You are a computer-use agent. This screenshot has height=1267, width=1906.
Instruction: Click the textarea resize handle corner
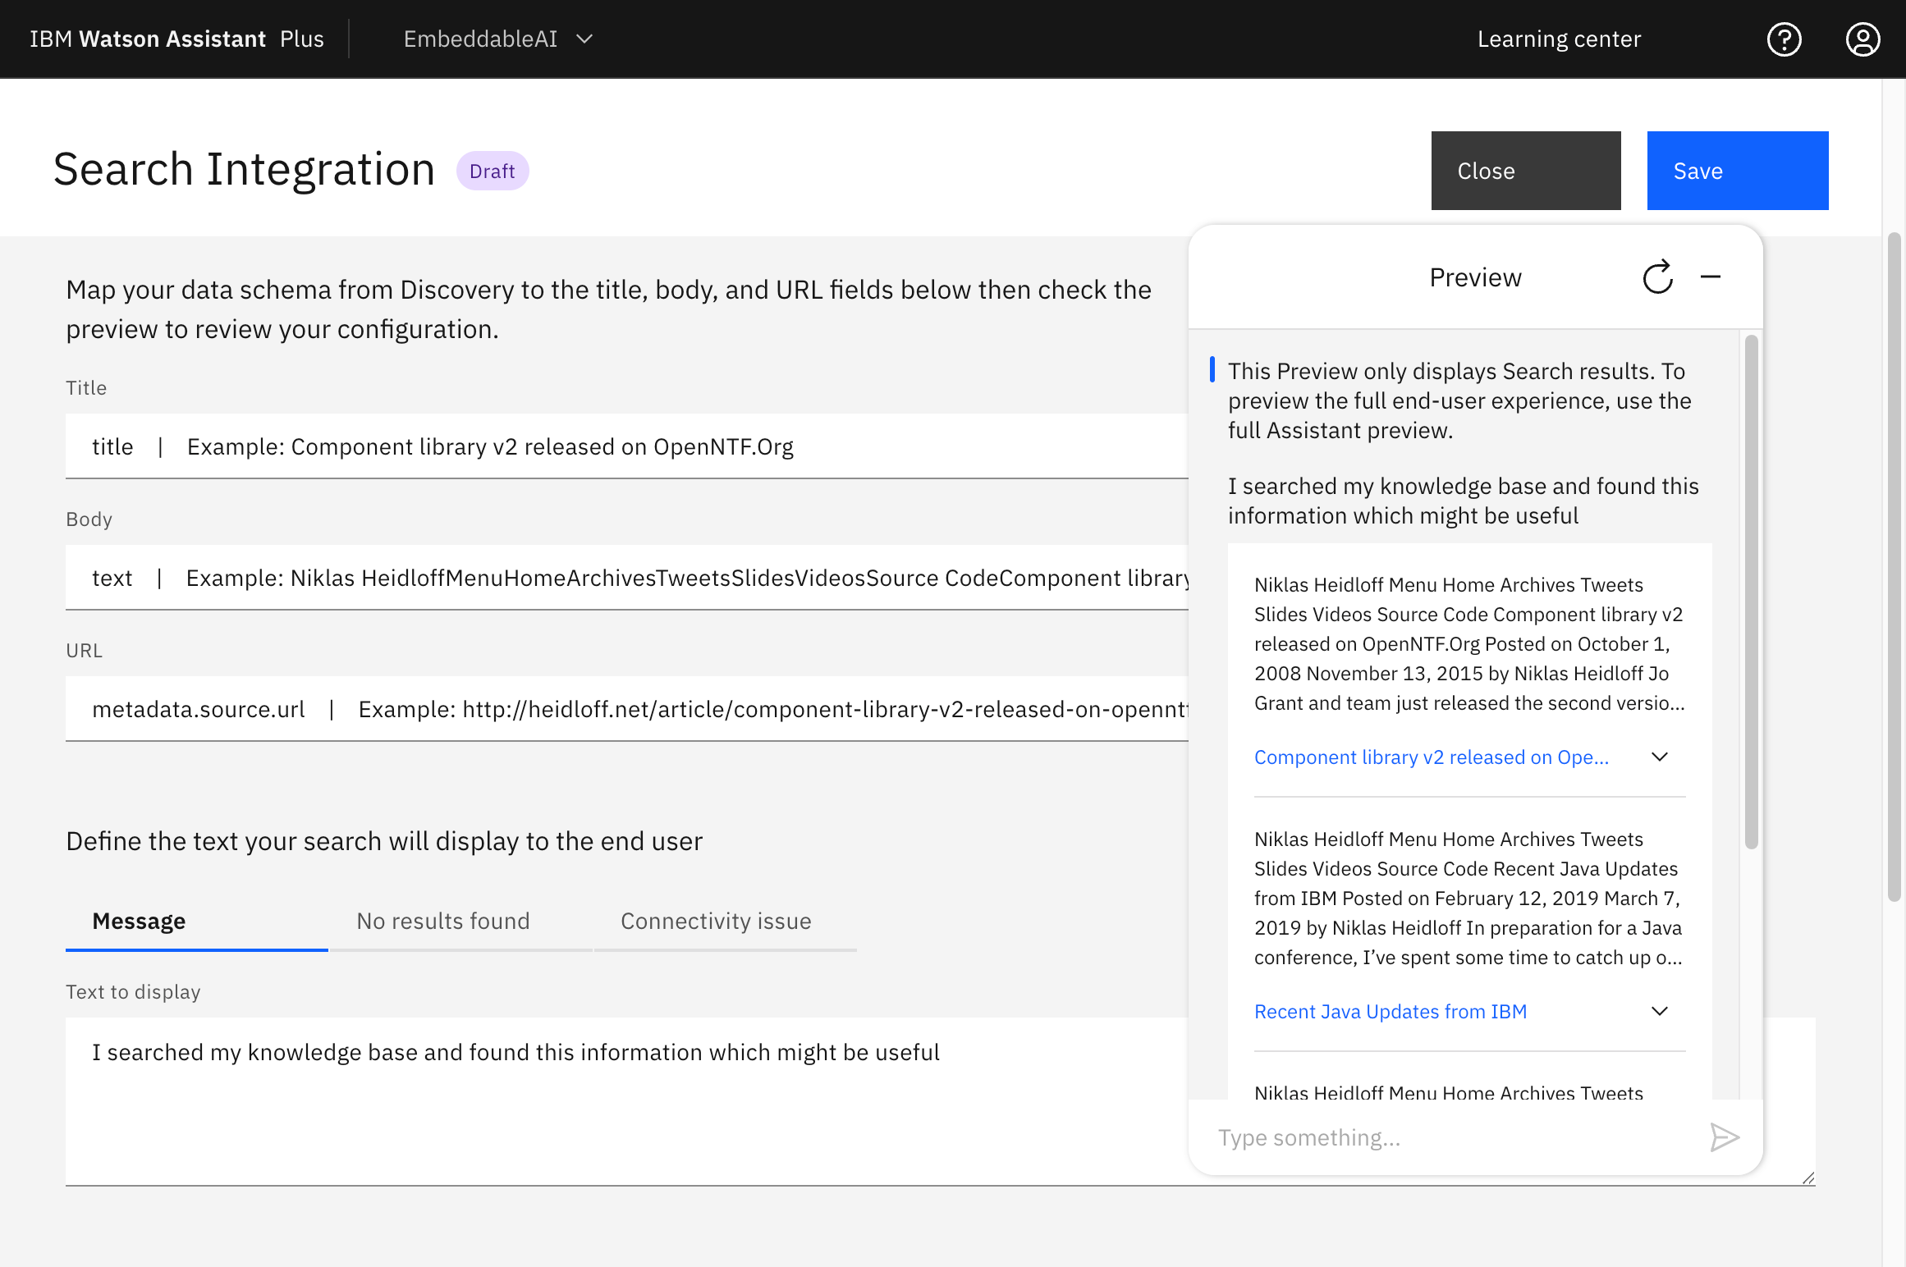1807,1178
